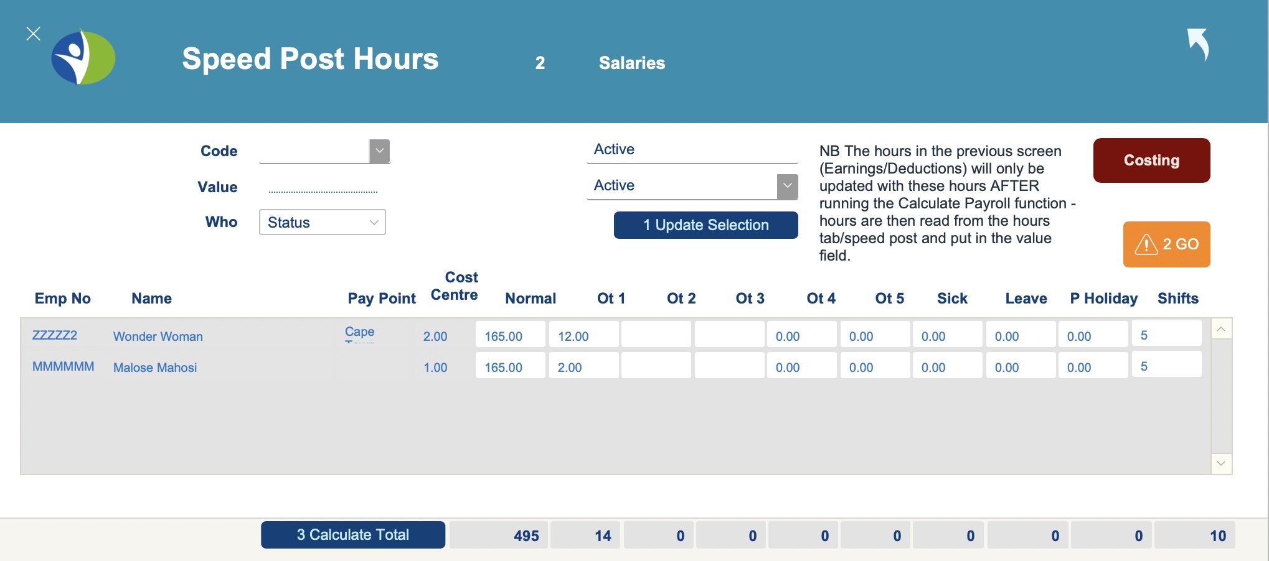Click Ot 2 field for Wonder Woman
This screenshot has height=561, width=1269.
pyautogui.click(x=656, y=336)
